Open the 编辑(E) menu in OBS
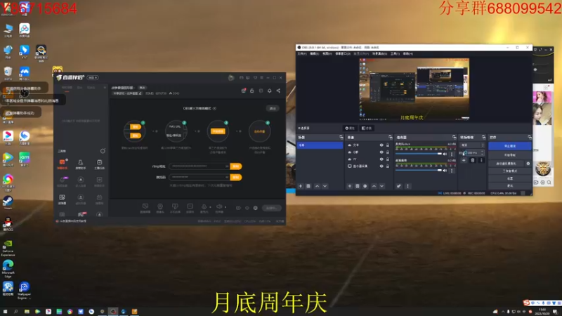Screen dimensions: 562x316 pos(314,54)
